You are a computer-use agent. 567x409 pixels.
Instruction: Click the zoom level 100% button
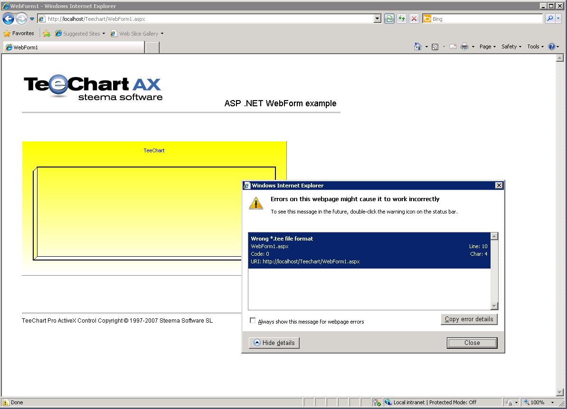click(535, 402)
